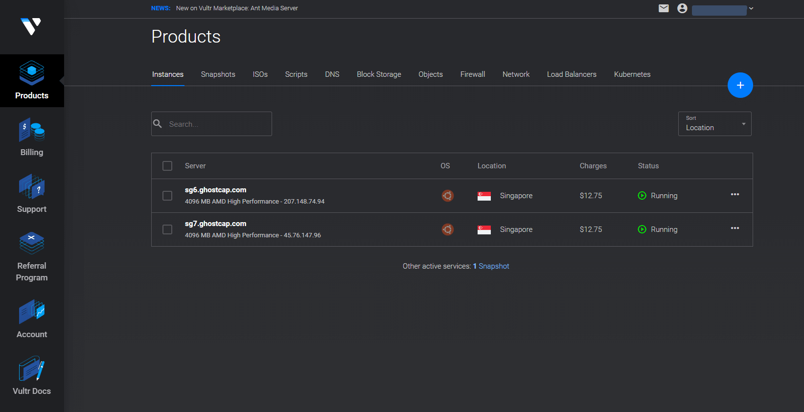804x412 pixels.
Task: Click the Status column header
Action: pyautogui.click(x=648, y=166)
